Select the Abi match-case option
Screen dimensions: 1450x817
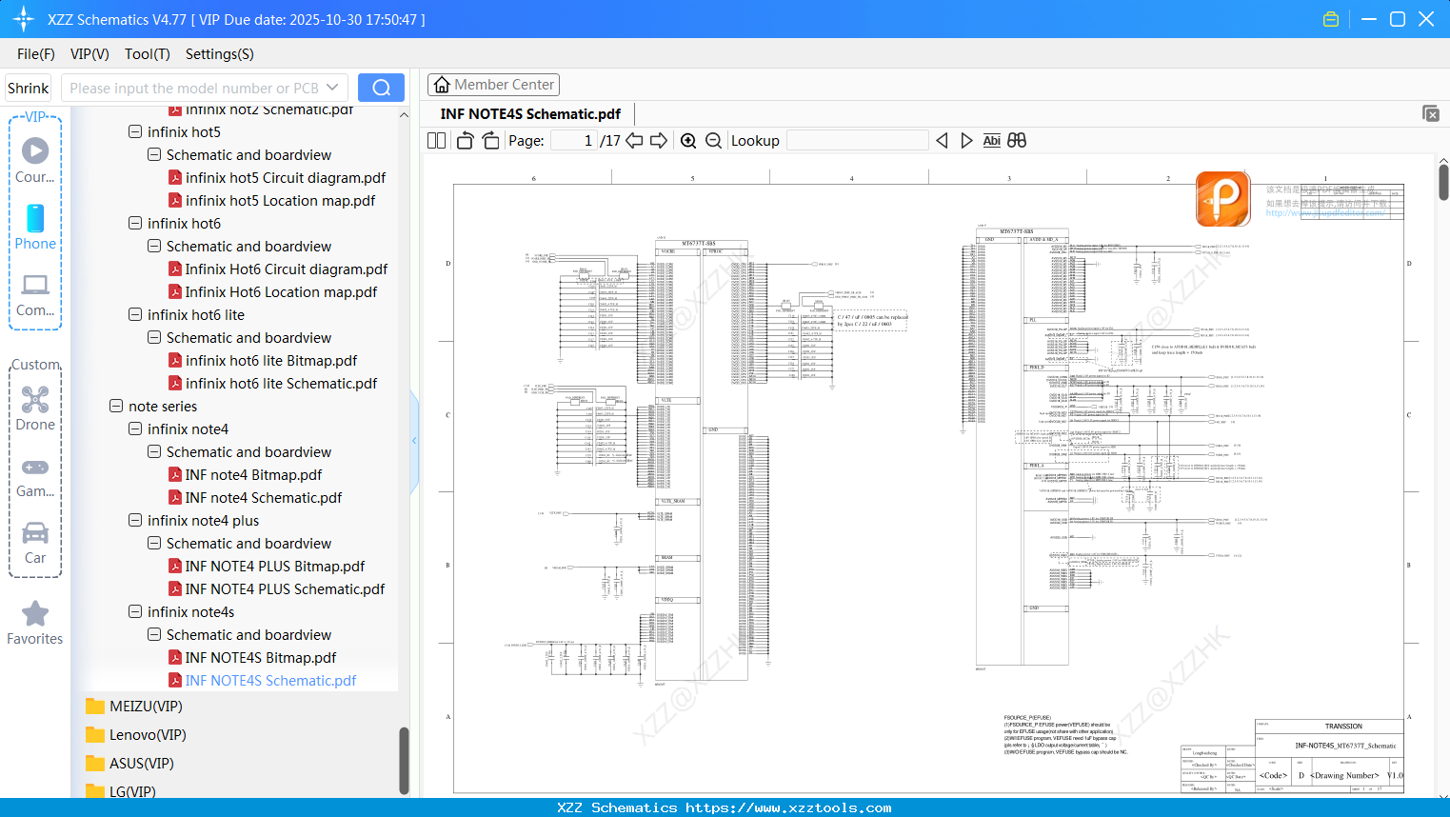(x=991, y=139)
